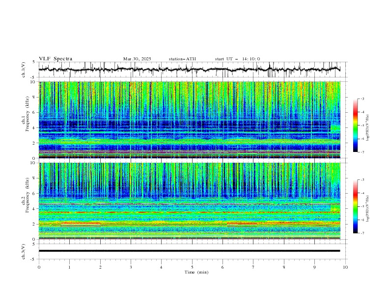The image size is (389, 300).
Task: Click the ch.2 spectrogram color scale bar
Action: click(355, 206)
